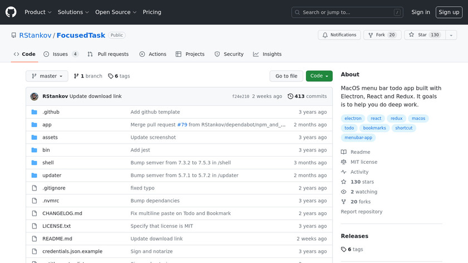The image size is (468, 263).
Task: Click the commit history clock icon
Action: point(290,96)
